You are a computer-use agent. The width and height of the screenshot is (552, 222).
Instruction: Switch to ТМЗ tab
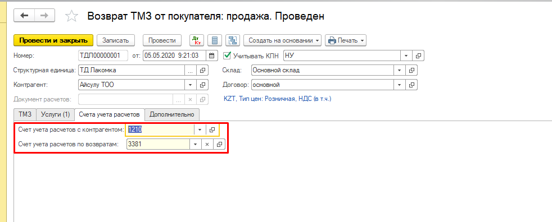(25, 114)
